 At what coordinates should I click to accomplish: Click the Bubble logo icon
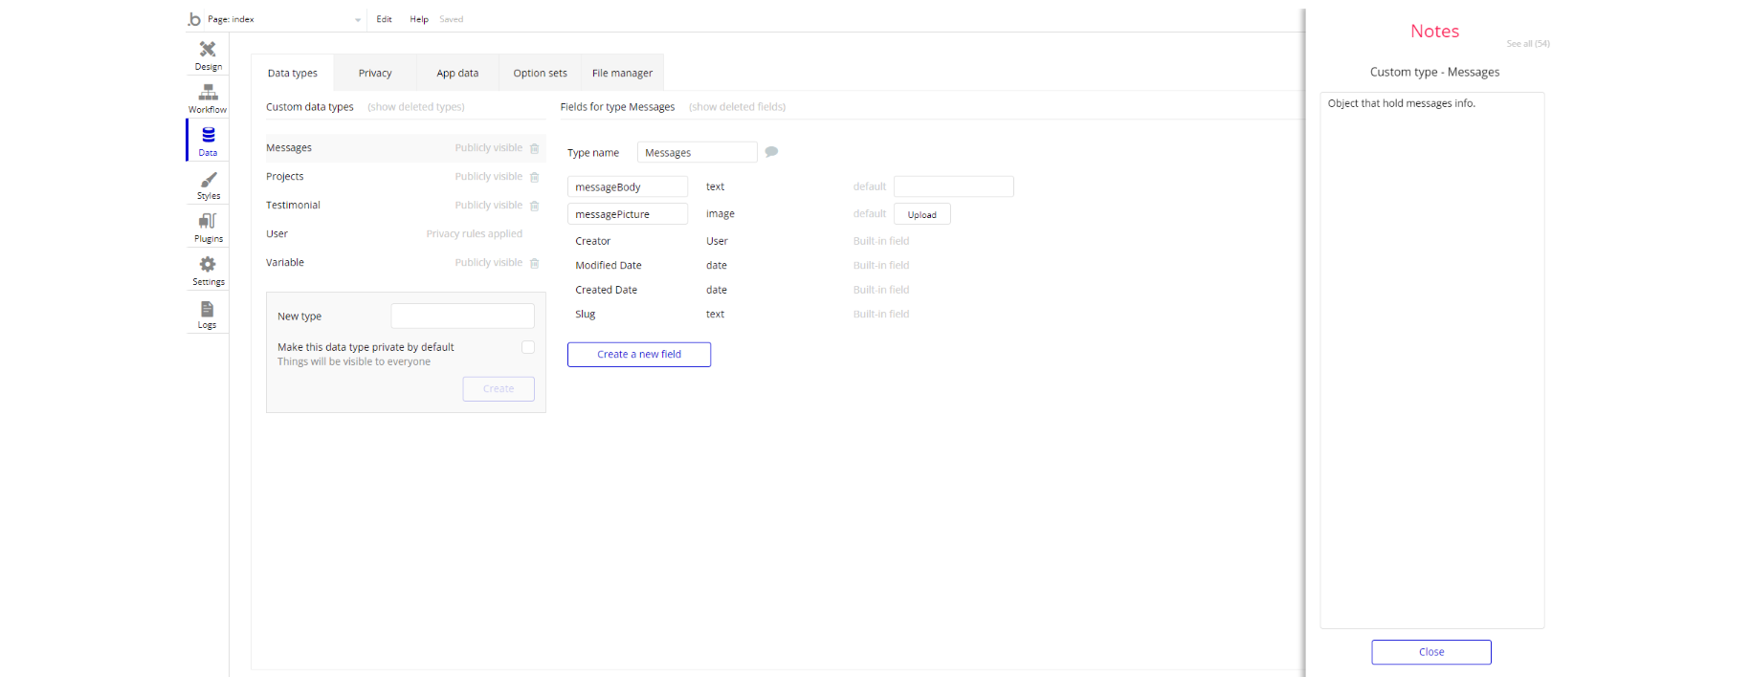coord(194,19)
